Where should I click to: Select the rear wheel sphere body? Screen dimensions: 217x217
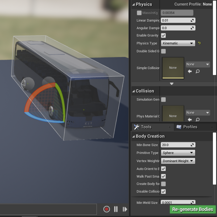click(28, 84)
